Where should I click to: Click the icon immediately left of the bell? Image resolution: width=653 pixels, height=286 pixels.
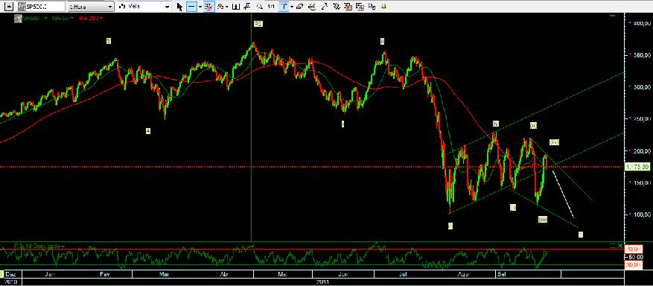pyautogui.click(x=372, y=7)
